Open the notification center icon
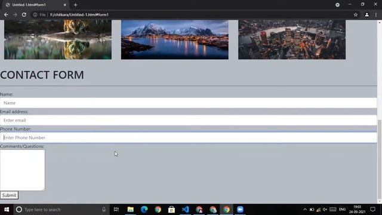Viewport: 382px width, 215px height. (x=372, y=210)
